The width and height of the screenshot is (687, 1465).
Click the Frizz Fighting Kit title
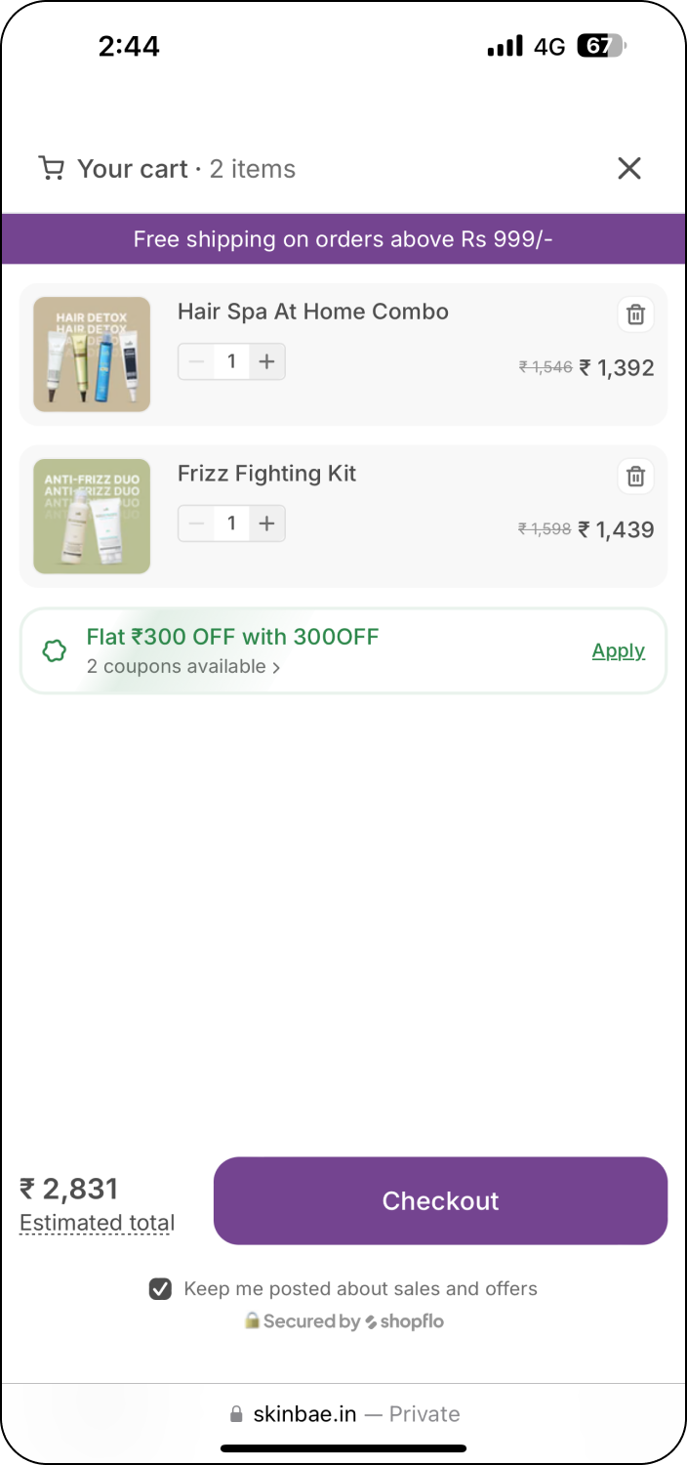tap(266, 474)
